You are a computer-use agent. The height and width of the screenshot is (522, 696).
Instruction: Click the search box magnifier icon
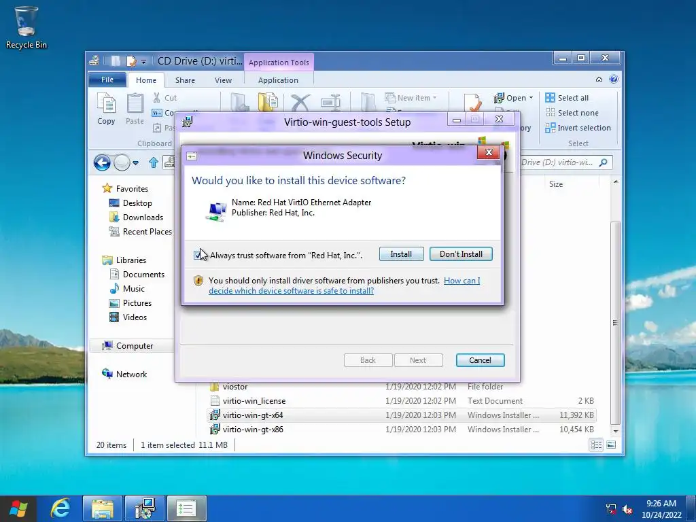(603, 162)
